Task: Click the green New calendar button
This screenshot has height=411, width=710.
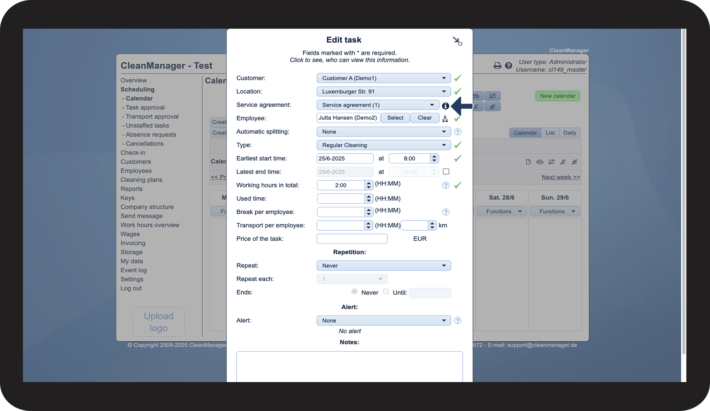Action: click(558, 96)
